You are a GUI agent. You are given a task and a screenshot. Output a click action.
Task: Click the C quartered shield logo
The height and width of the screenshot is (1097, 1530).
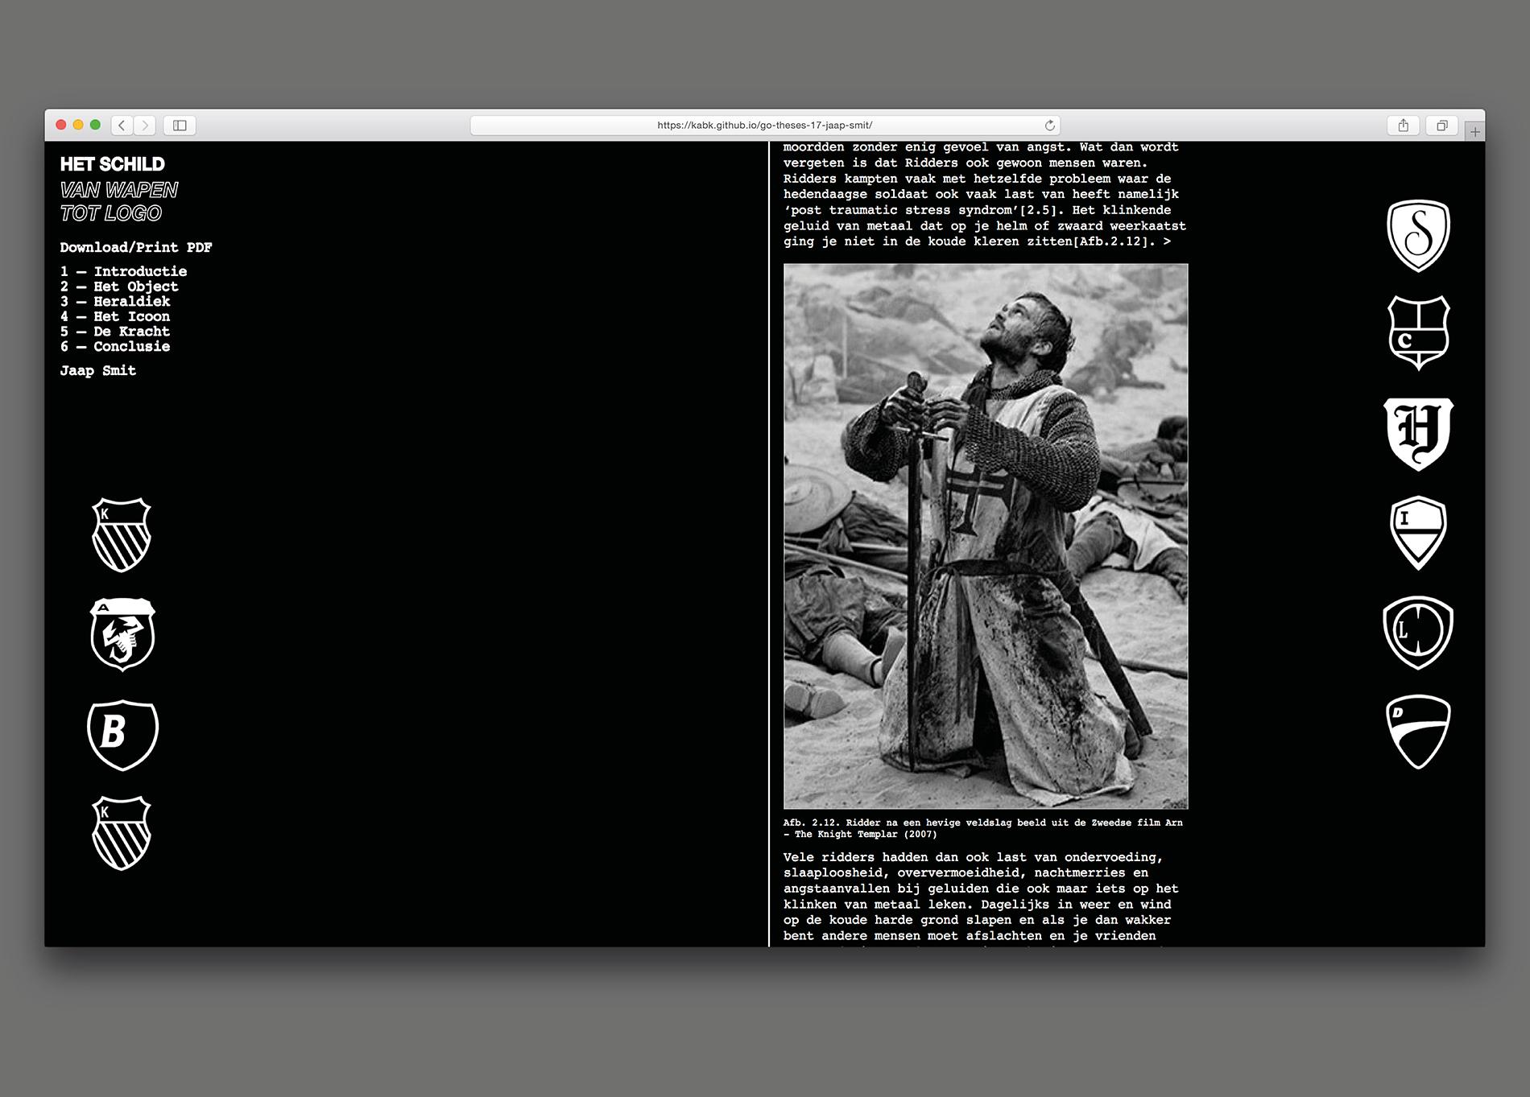(x=1418, y=332)
